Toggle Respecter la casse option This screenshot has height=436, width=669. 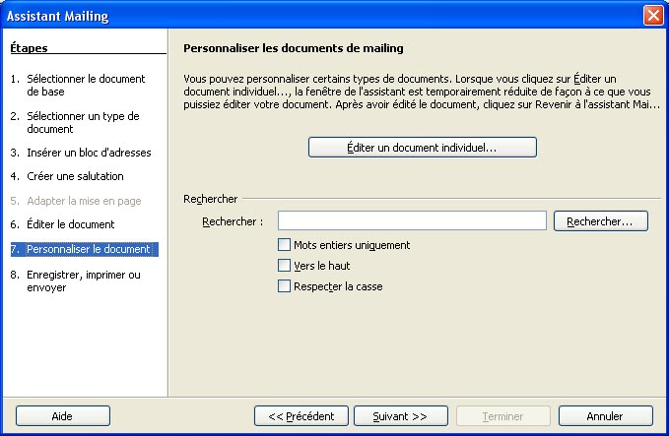click(285, 286)
